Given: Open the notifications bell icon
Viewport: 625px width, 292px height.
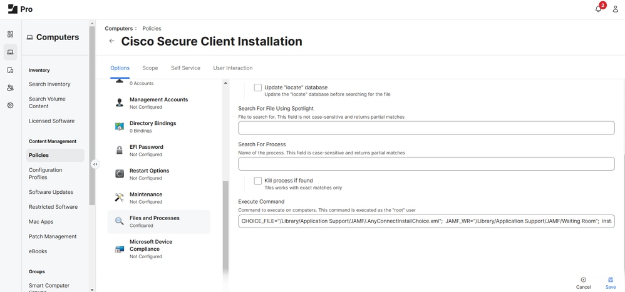Looking at the screenshot, I should tap(598, 9).
